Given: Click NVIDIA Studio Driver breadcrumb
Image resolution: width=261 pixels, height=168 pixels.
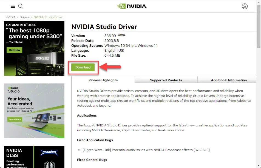Looking at the screenshot, I should [48, 17].
